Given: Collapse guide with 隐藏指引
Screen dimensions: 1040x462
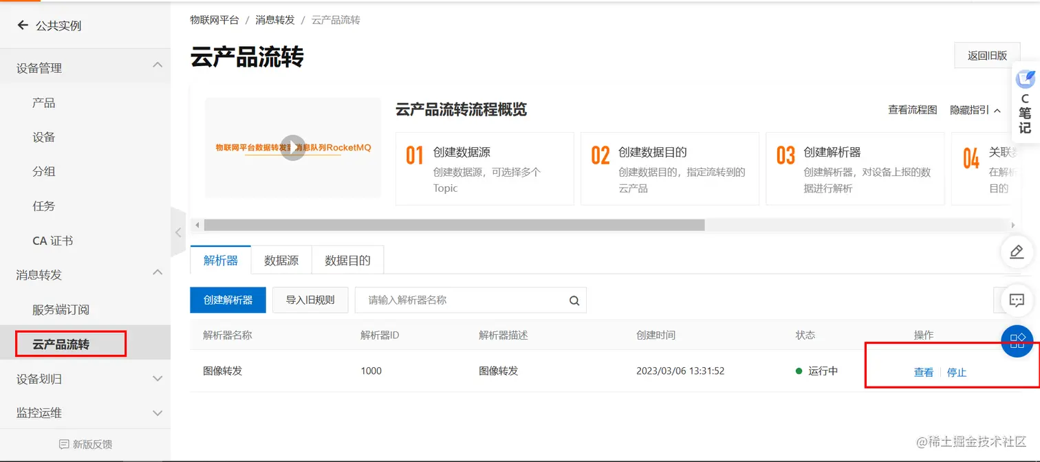Looking at the screenshot, I should (x=975, y=110).
